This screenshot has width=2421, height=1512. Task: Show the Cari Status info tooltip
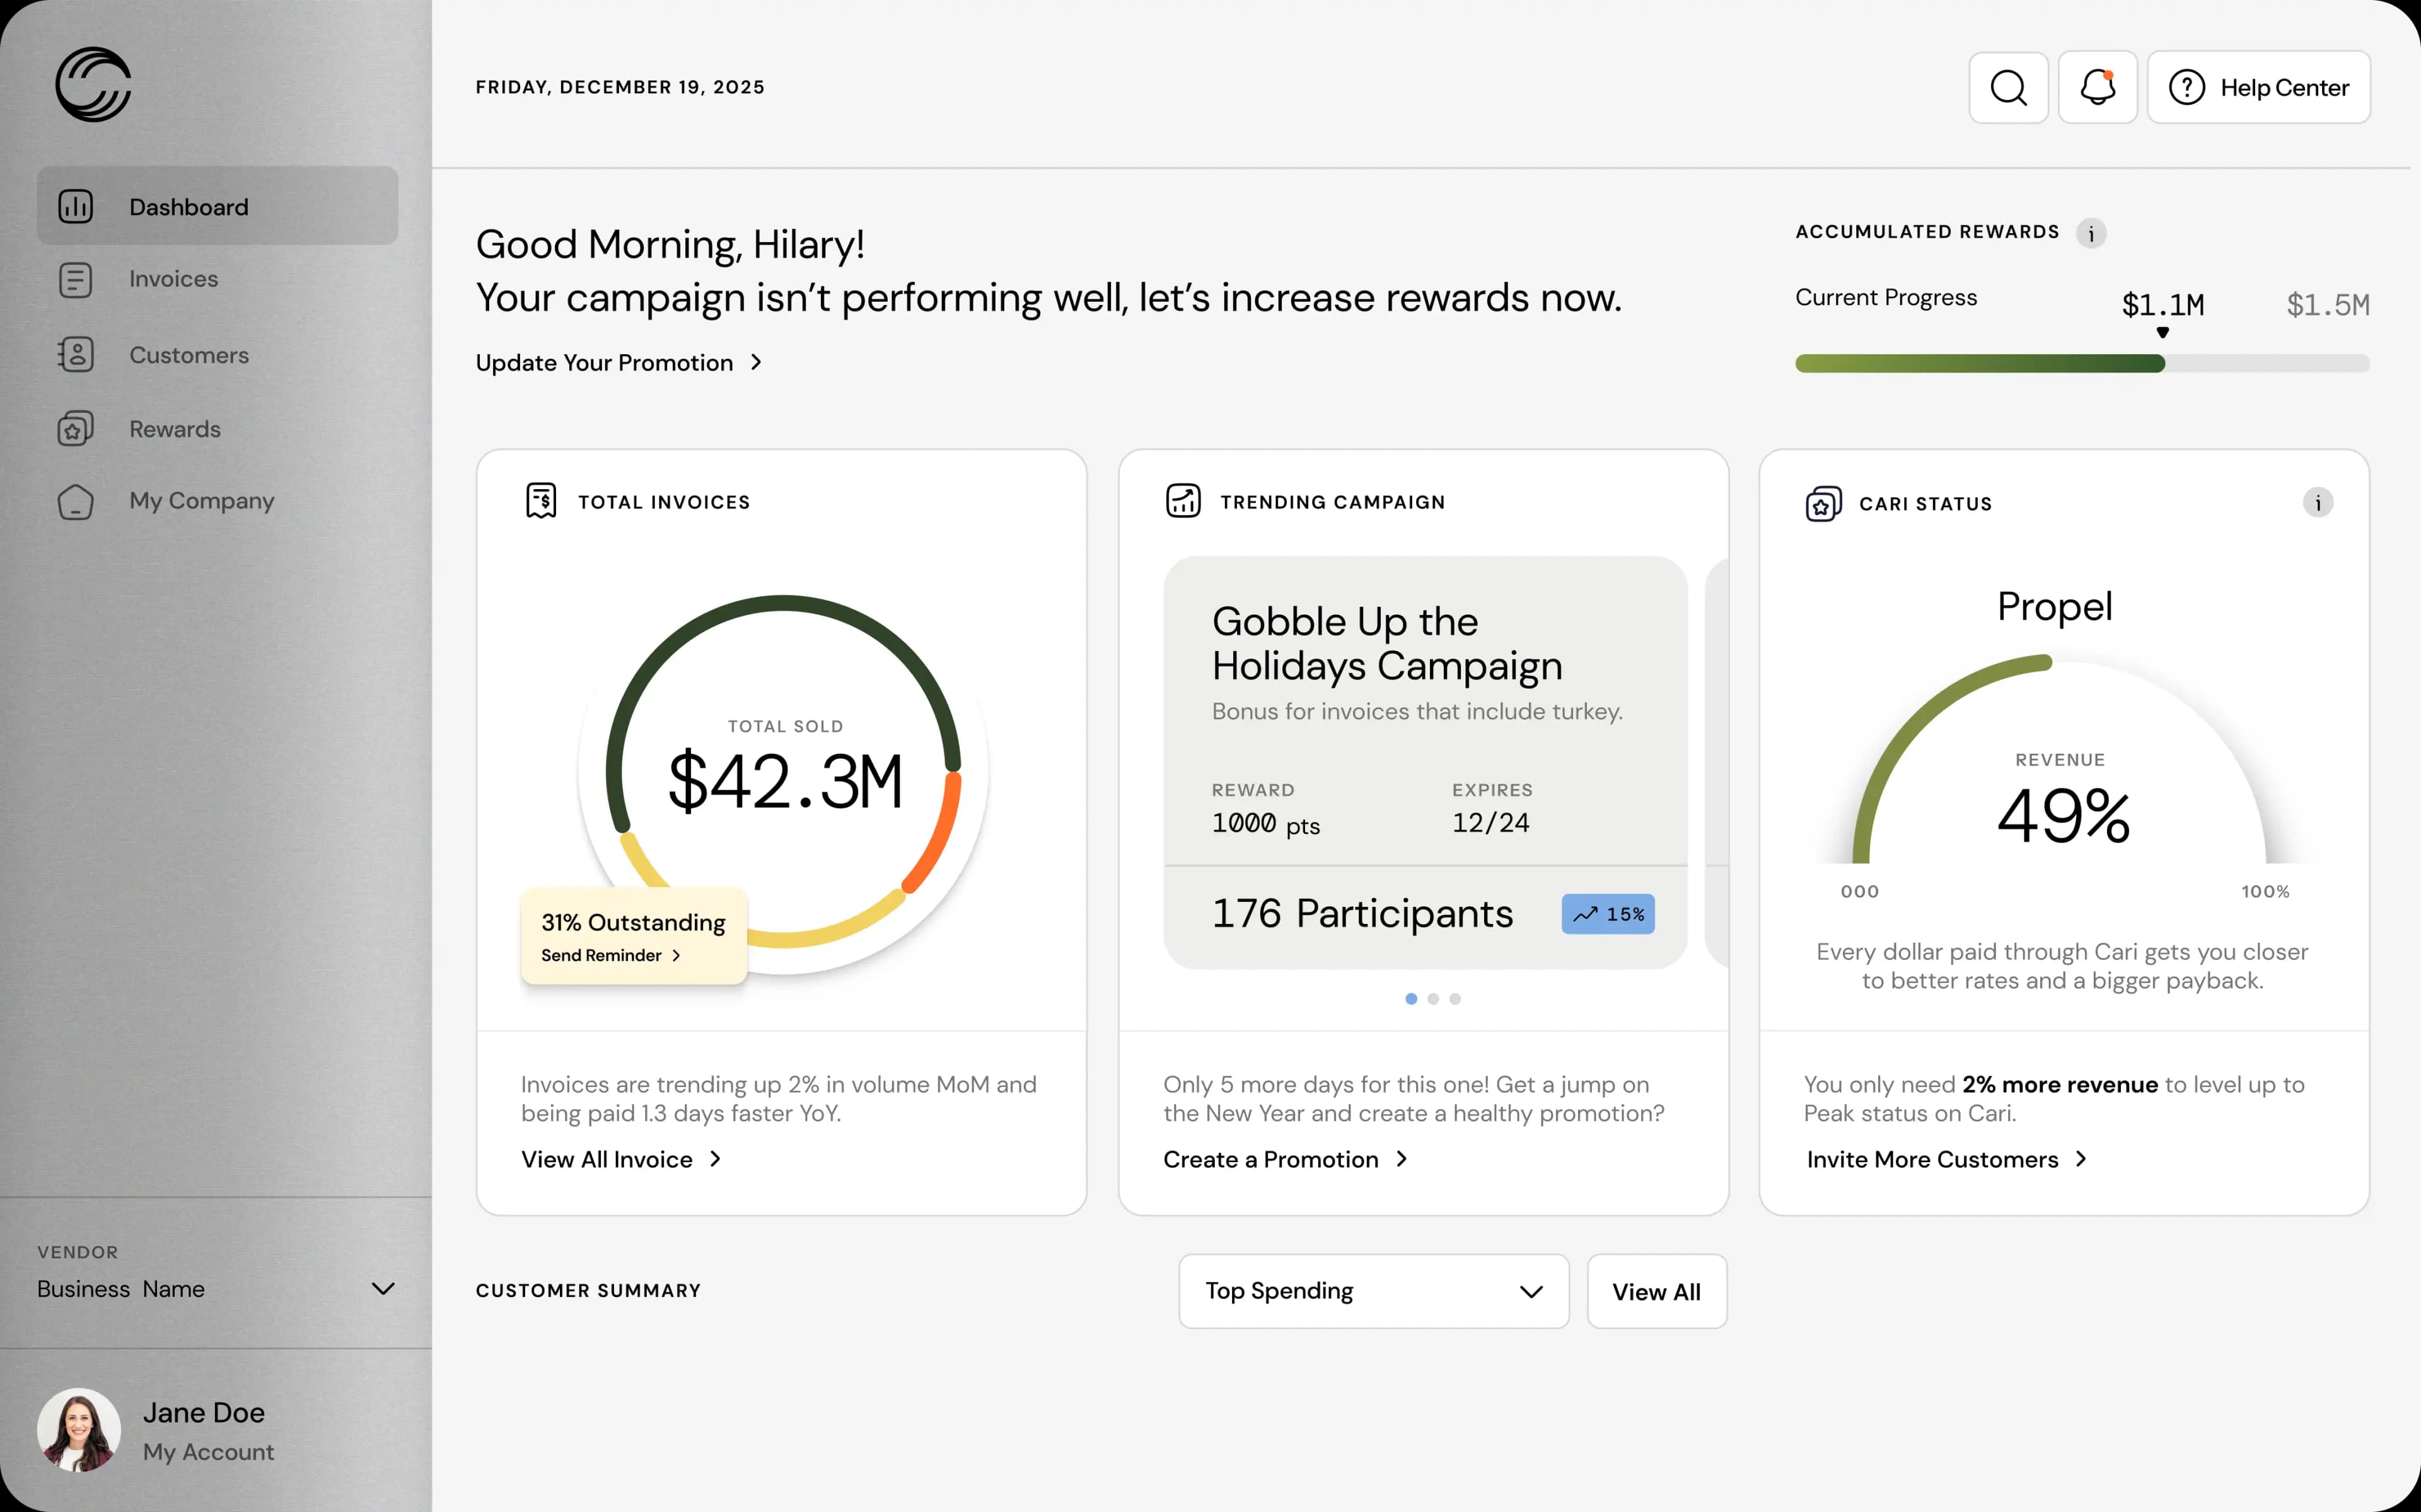point(2319,503)
